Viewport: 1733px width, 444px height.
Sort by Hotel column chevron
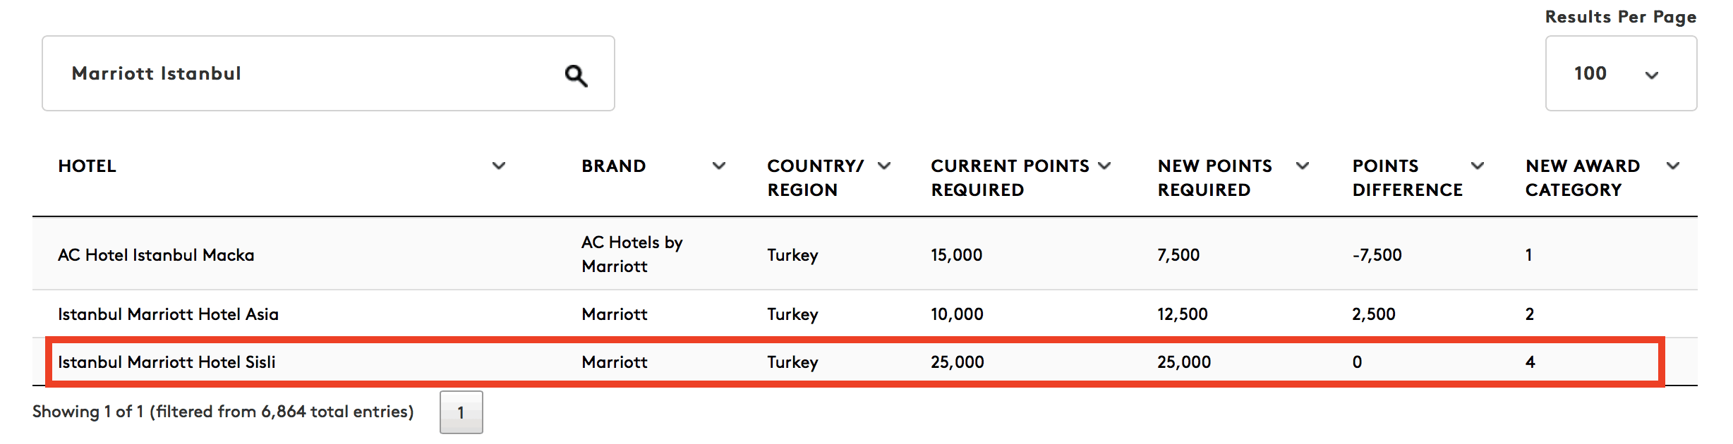tap(499, 166)
